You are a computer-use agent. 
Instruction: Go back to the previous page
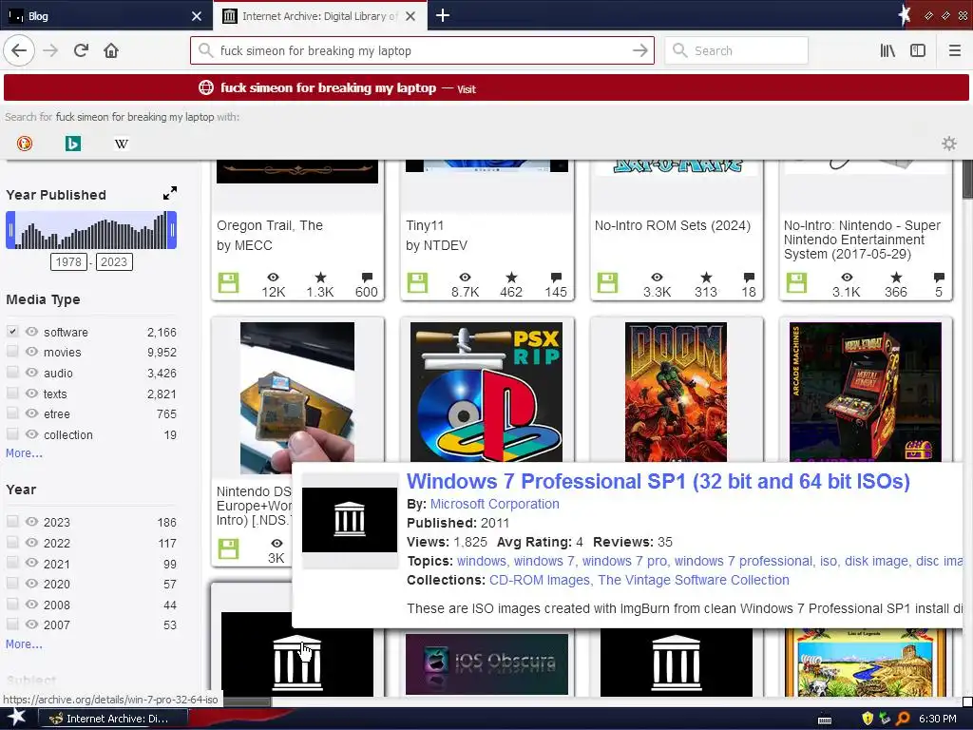click(19, 51)
